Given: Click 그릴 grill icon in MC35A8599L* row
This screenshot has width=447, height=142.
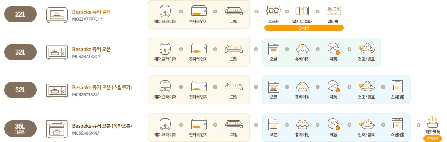Looking at the screenshot, I should click(234, 124).
